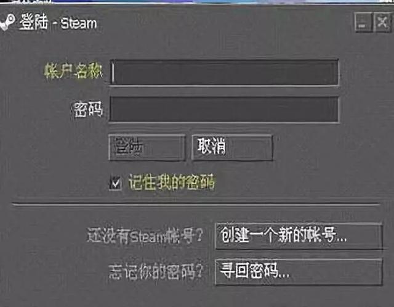Open 创建一个新的帐号 to create an account

point(299,235)
